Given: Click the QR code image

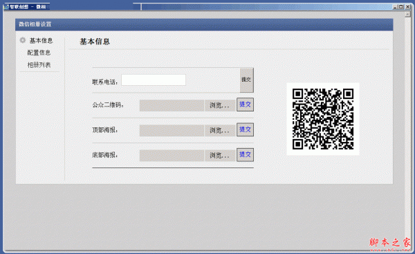Looking at the screenshot, I should tap(323, 119).
